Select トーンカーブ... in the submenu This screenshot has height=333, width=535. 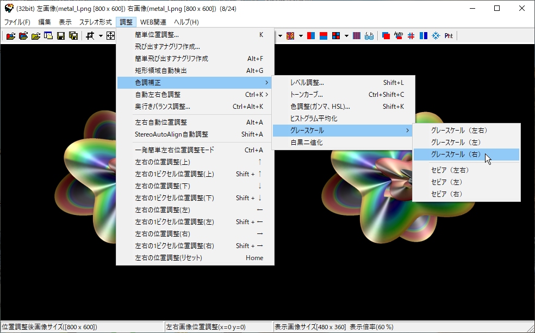343,95
